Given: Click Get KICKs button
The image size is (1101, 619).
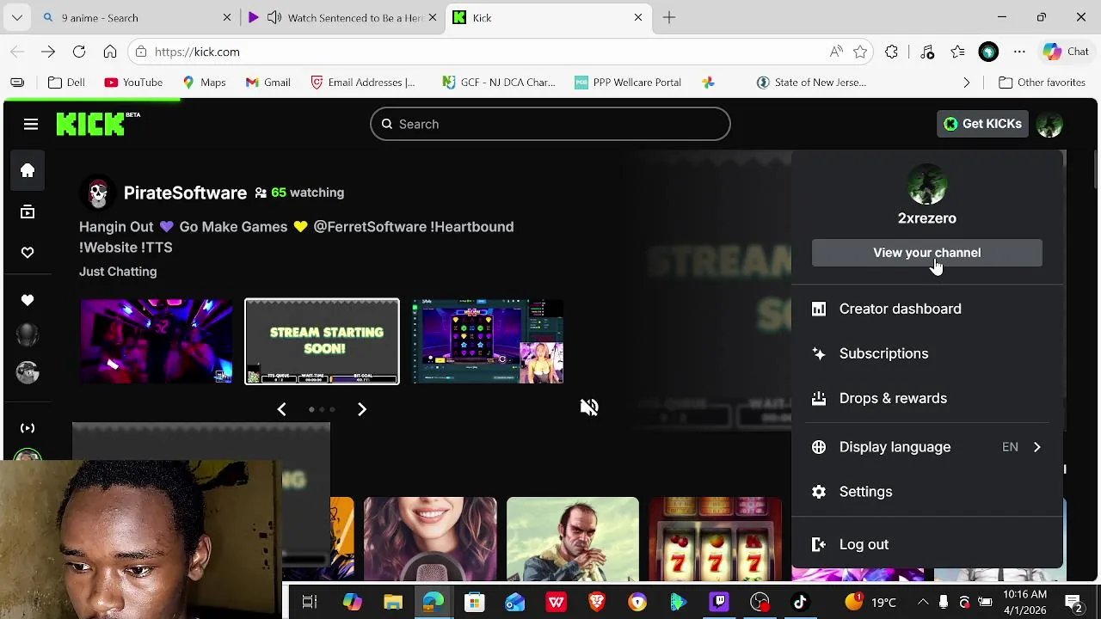Looking at the screenshot, I should [982, 124].
